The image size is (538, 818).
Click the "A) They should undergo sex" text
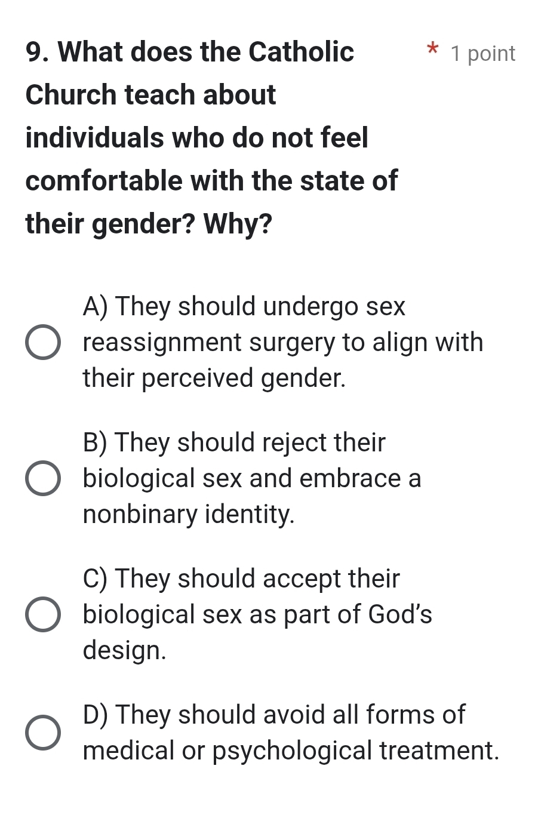(x=244, y=306)
